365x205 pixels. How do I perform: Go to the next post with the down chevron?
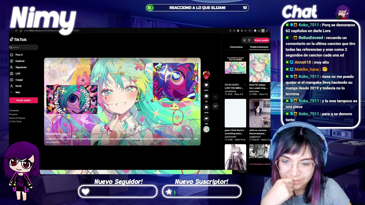pyautogui.click(x=215, y=106)
